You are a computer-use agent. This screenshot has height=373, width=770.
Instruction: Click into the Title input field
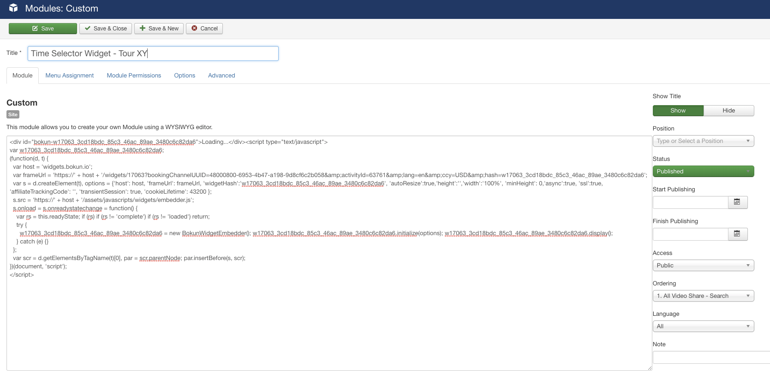pyautogui.click(x=153, y=53)
